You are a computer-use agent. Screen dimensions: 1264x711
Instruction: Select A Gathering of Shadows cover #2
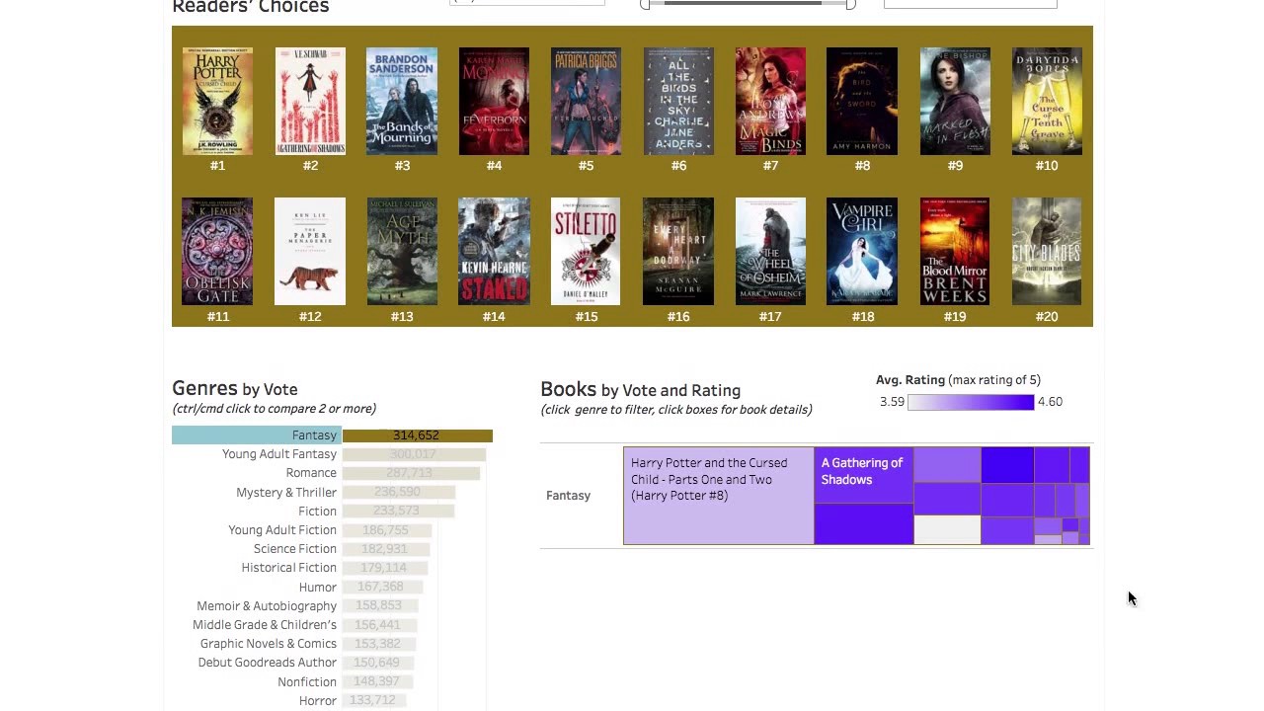(x=310, y=101)
